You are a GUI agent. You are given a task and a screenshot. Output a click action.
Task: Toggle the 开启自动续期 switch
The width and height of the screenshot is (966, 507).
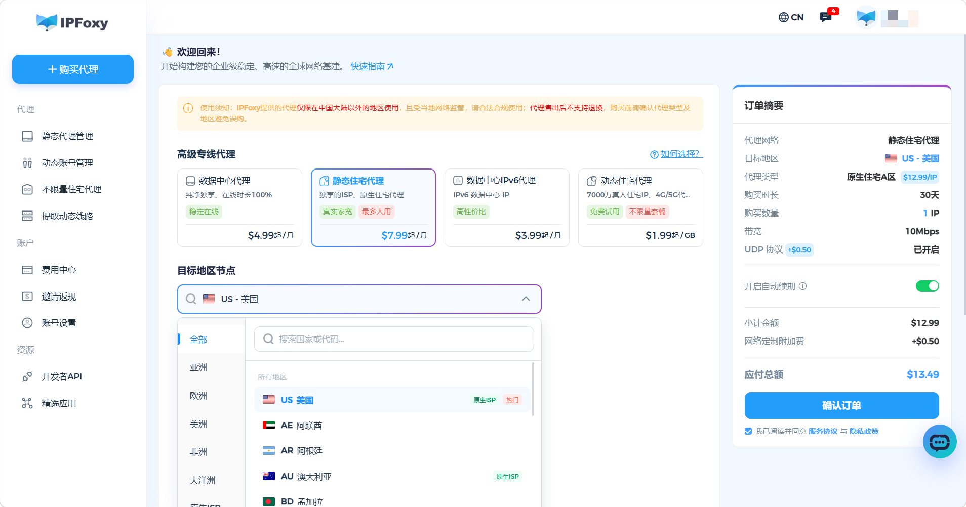(x=927, y=286)
